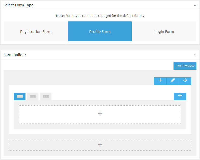Collapse the Form Builder panel arrow
The height and width of the screenshot is (160, 200).
195,55
